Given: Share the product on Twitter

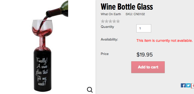Looking at the screenshot, I should (188, 85).
